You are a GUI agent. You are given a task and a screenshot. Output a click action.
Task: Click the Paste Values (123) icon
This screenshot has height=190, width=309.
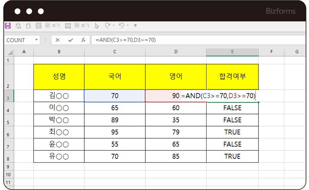point(18,26)
